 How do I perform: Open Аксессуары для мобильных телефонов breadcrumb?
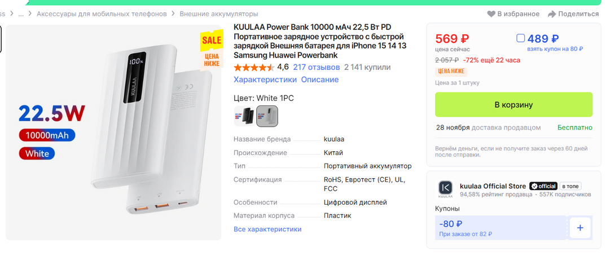coord(102,14)
